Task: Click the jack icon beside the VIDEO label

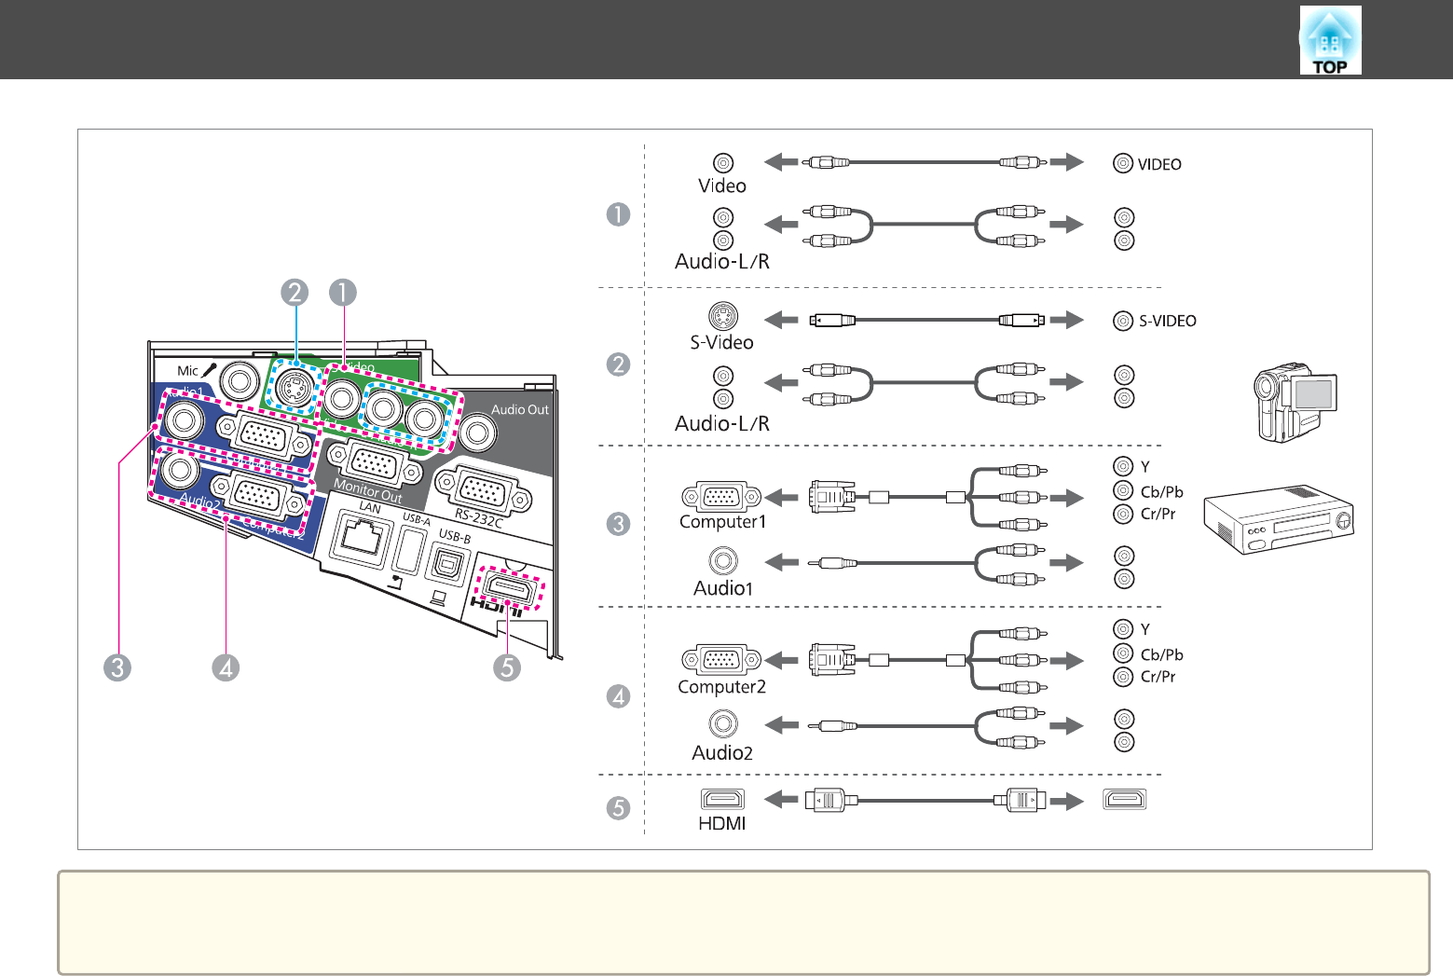Action: click(1123, 163)
